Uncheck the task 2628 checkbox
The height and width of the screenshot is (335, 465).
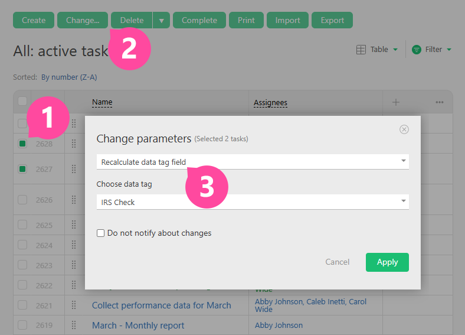(x=22, y=144)
